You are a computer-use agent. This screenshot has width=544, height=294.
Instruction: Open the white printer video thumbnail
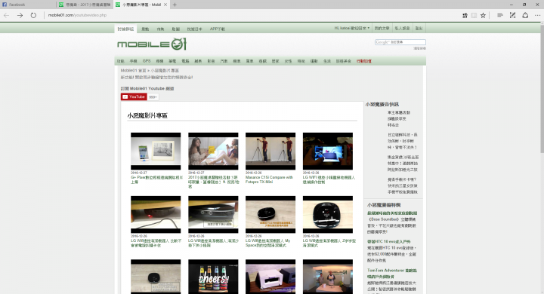tap(270, 277)
